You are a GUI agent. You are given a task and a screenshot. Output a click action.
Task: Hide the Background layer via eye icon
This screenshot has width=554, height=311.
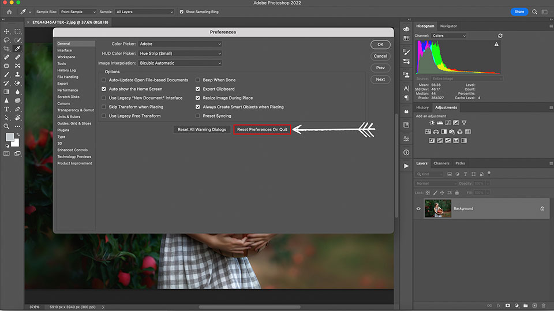418,208
